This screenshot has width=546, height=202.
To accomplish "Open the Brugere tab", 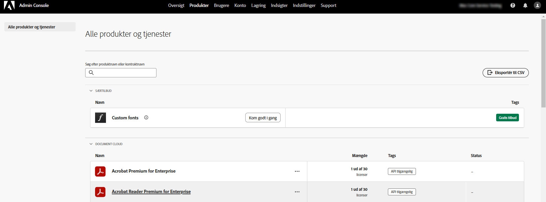I will point(222,5).
